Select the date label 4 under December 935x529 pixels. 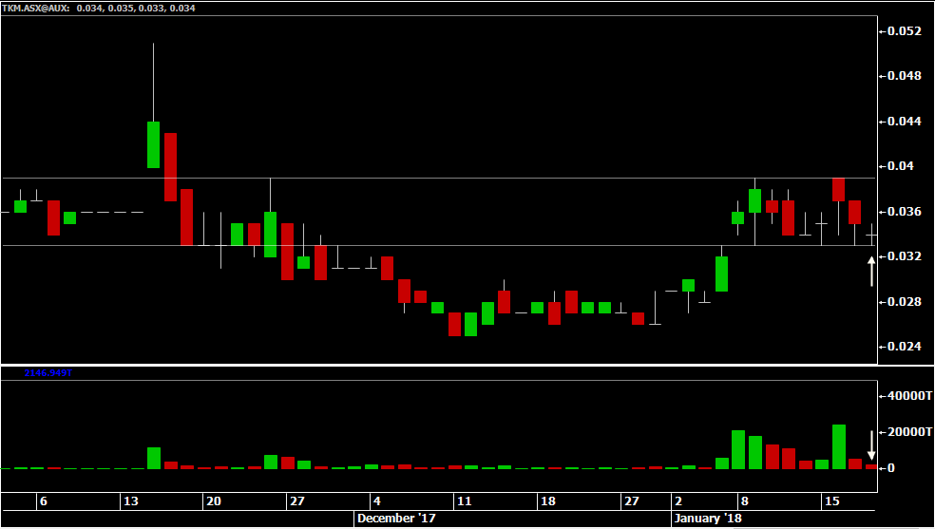pos(377,501)
